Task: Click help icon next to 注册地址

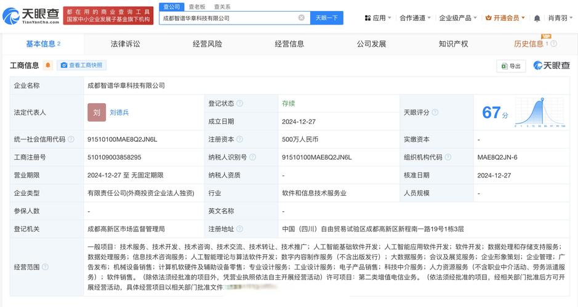Action: click(x=239, y=228)
